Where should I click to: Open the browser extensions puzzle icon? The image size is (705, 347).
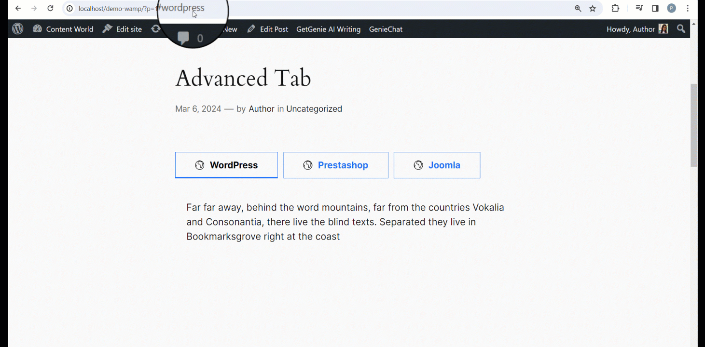coord(615,8)
